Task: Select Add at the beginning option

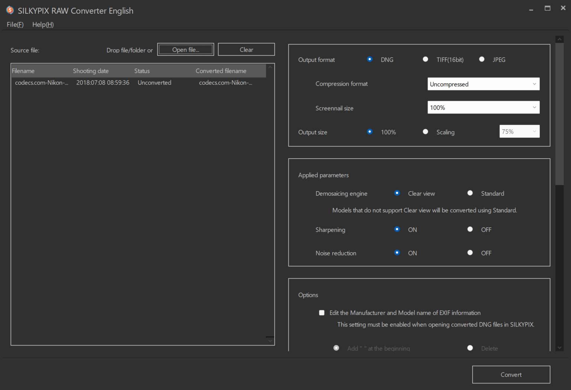Action: pyautogui.click(x=336, y=348)
